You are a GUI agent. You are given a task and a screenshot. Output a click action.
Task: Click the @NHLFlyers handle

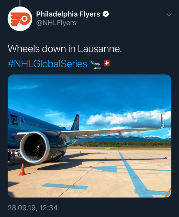(56, 23)
